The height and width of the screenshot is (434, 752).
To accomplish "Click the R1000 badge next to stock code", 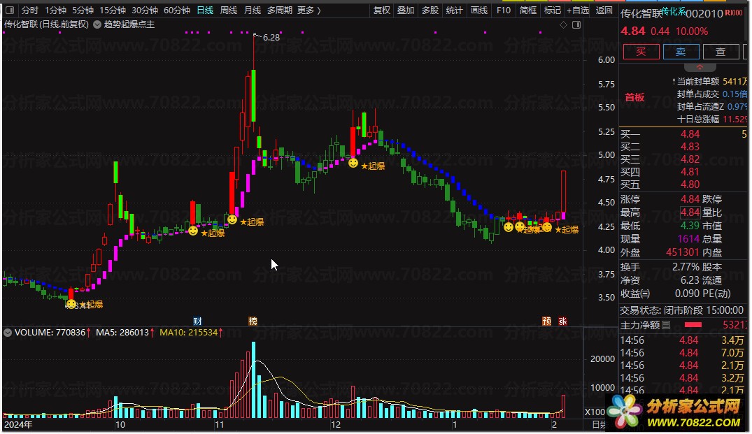I will 734,13.
